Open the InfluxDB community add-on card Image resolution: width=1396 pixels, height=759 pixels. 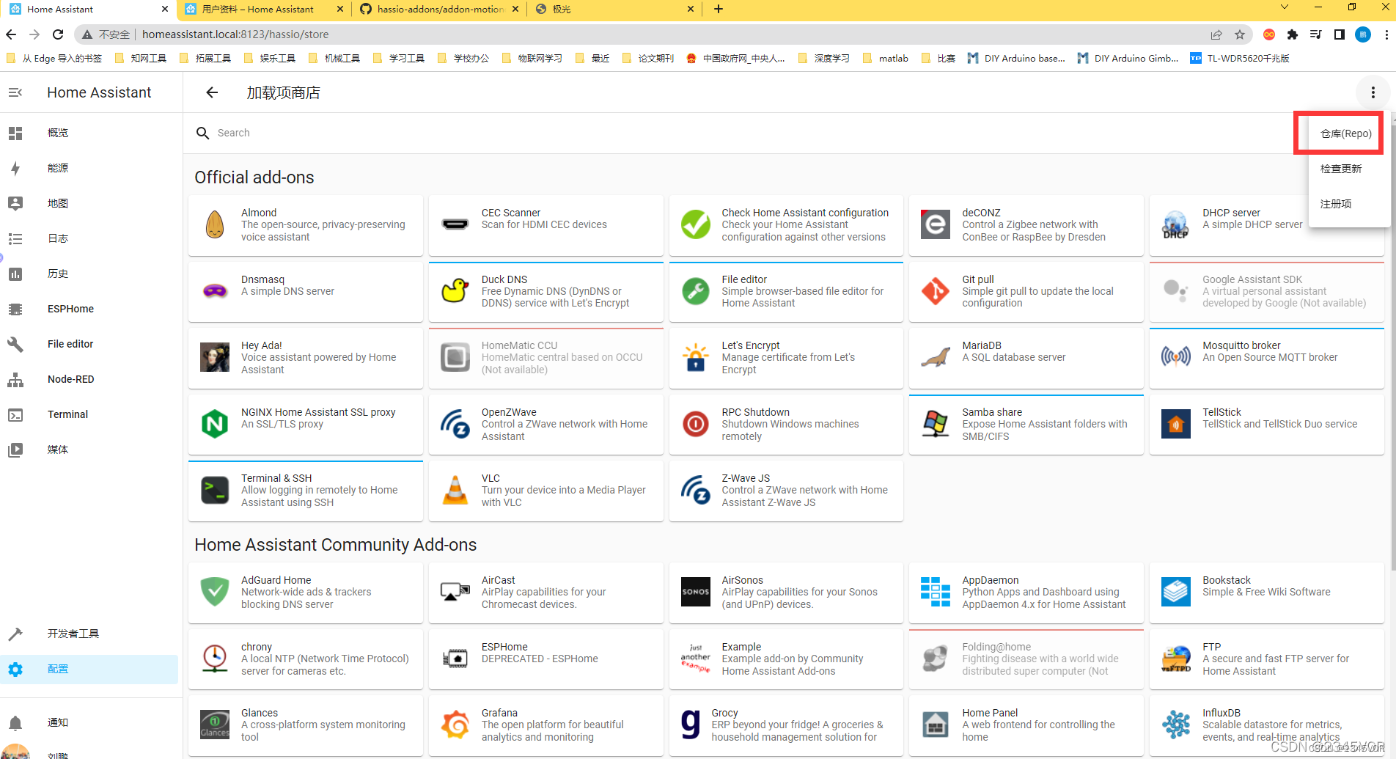[x=1266, y=725]
